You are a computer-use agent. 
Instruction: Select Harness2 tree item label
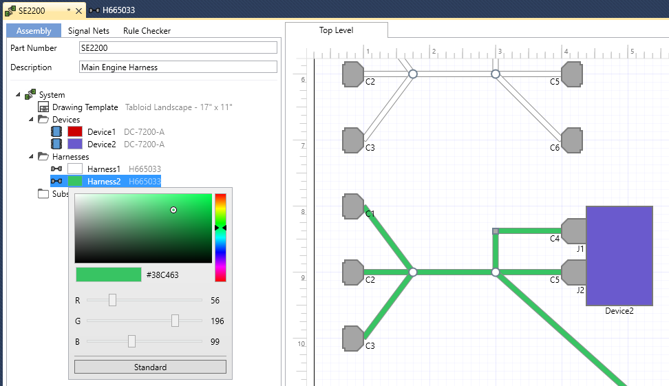(104, 181)
